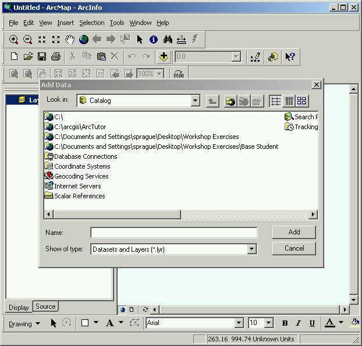Toggle Bold text formatting
Viewport: 362px width, 346px height.
285,323
